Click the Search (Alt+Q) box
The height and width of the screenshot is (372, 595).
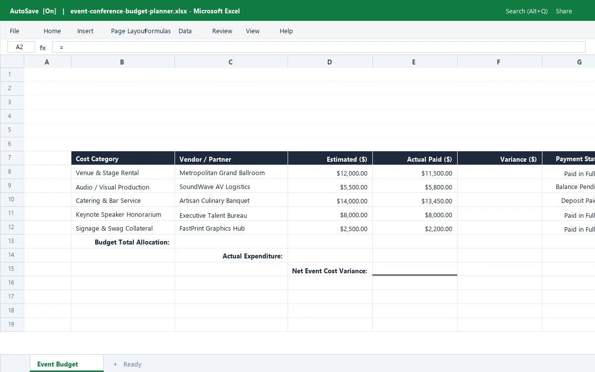[x=527, y=11]
